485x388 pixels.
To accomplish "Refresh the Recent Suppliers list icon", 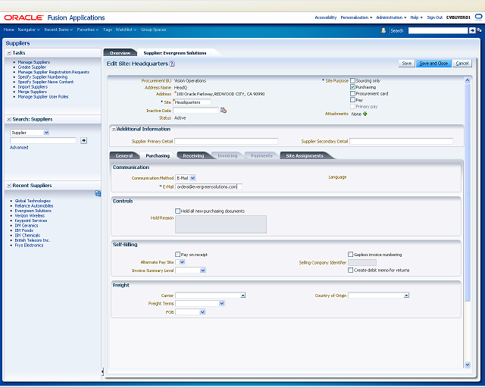I will pyautogui.click(x=98, y=193).
